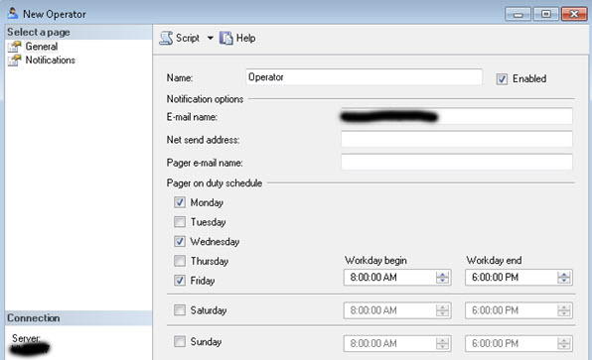
Task: Click in the Name field containing Operator
Action: click(364, 77)
